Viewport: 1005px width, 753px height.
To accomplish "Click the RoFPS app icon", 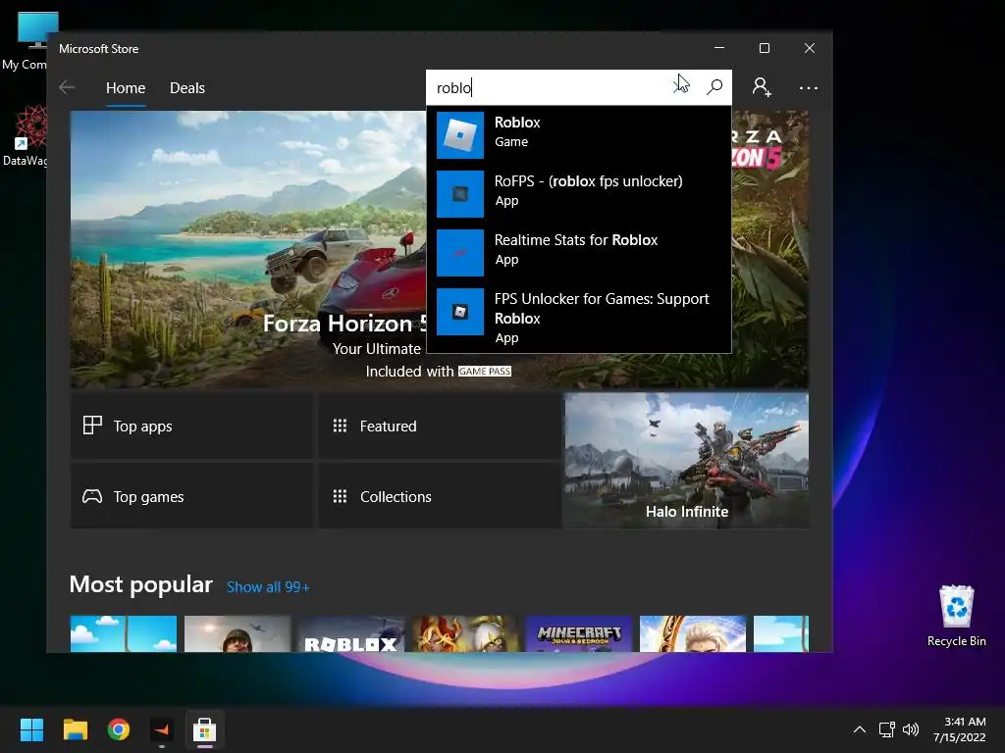I will point(460,194).
